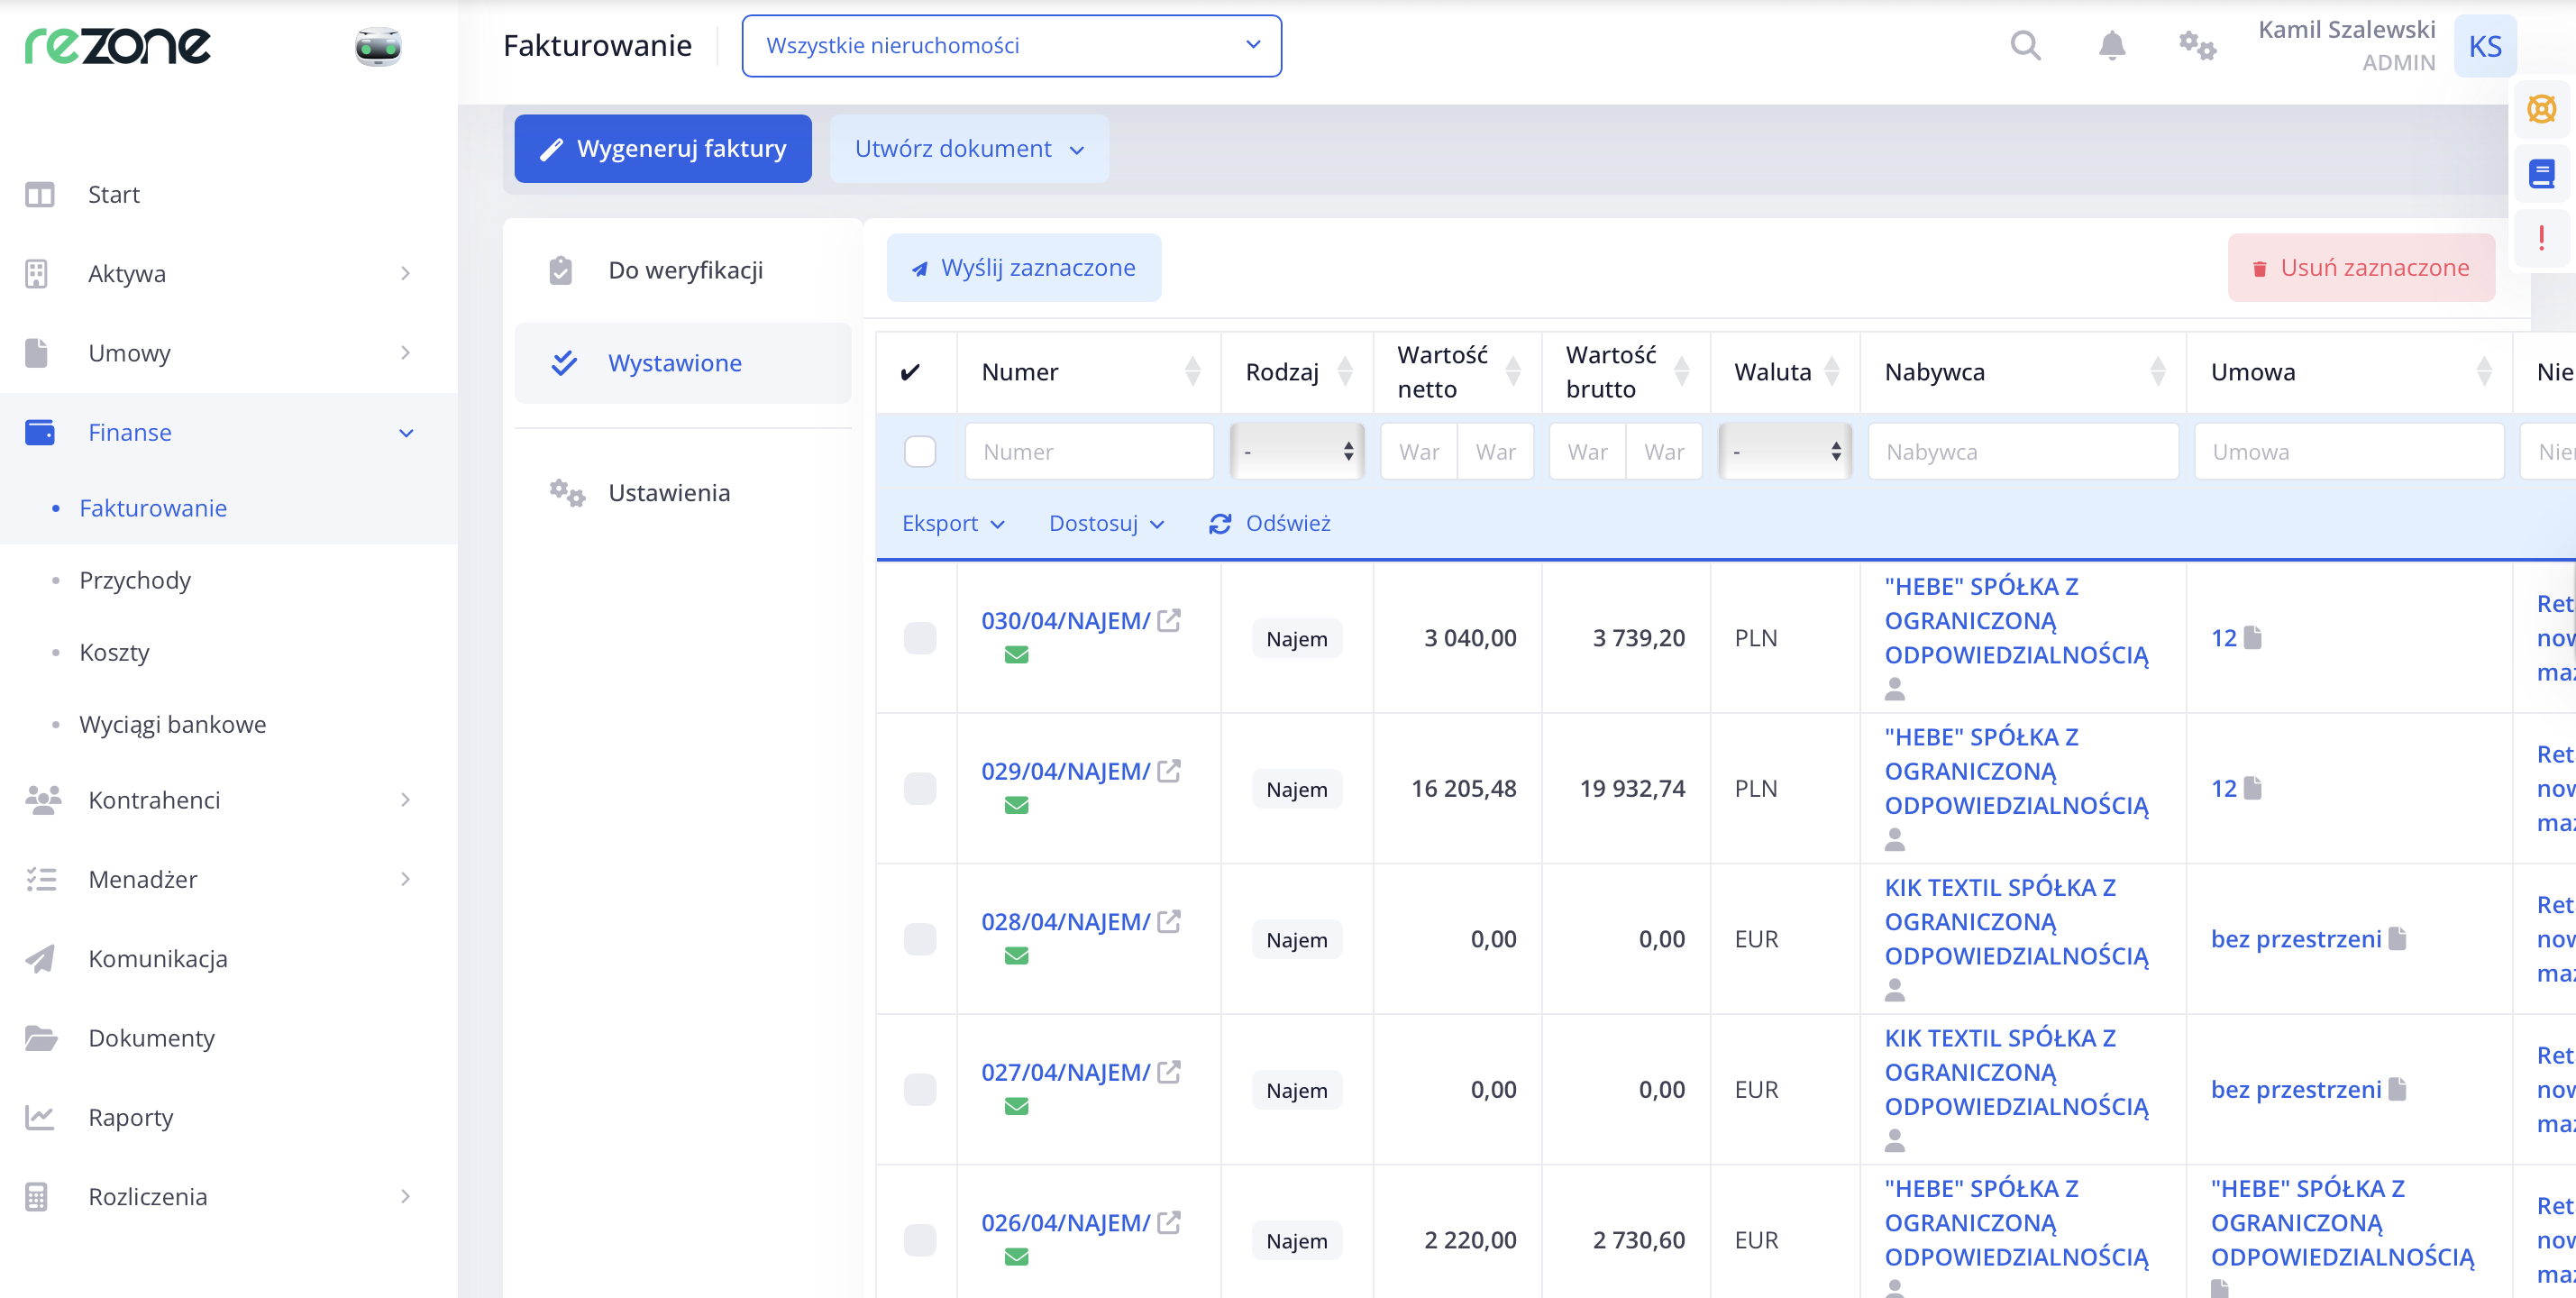Click green envelope icon under 029/04/NAJEM/
2576x1298 pixels.
coord(1016,805)
